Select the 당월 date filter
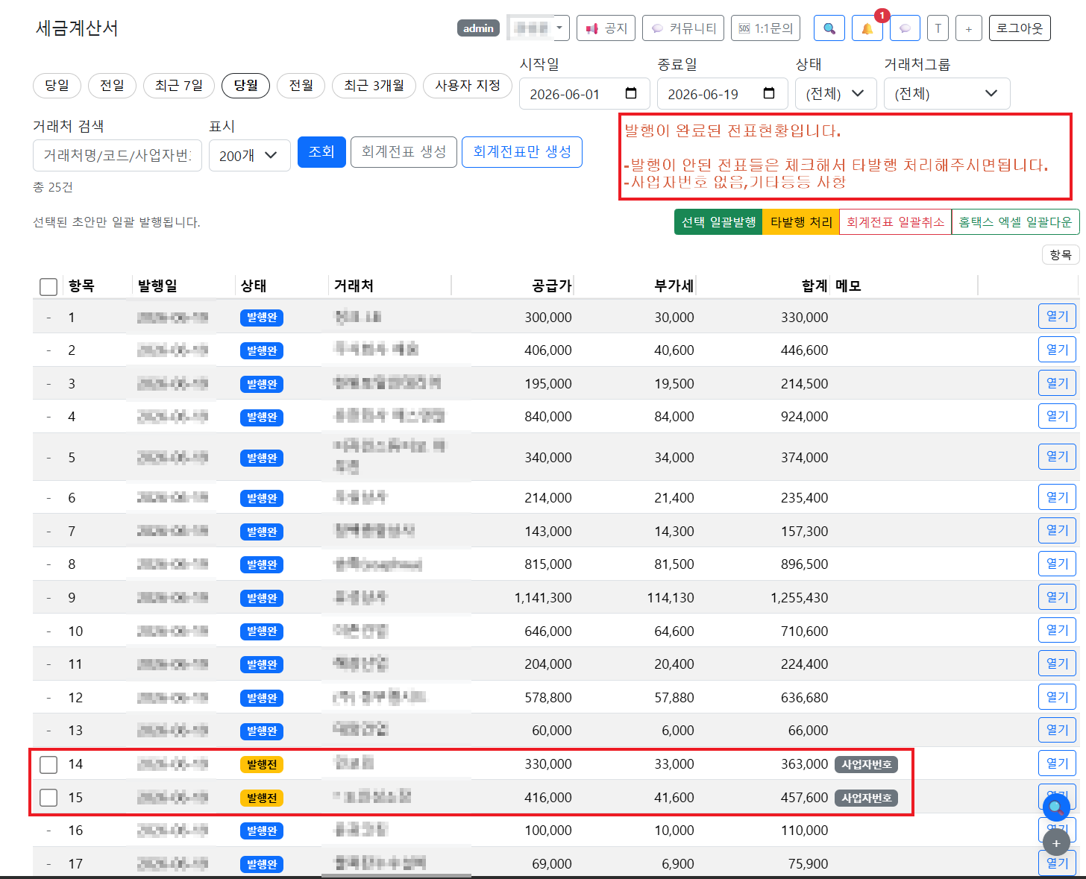The image size is (1086, 879). click(x=245, y=86)
